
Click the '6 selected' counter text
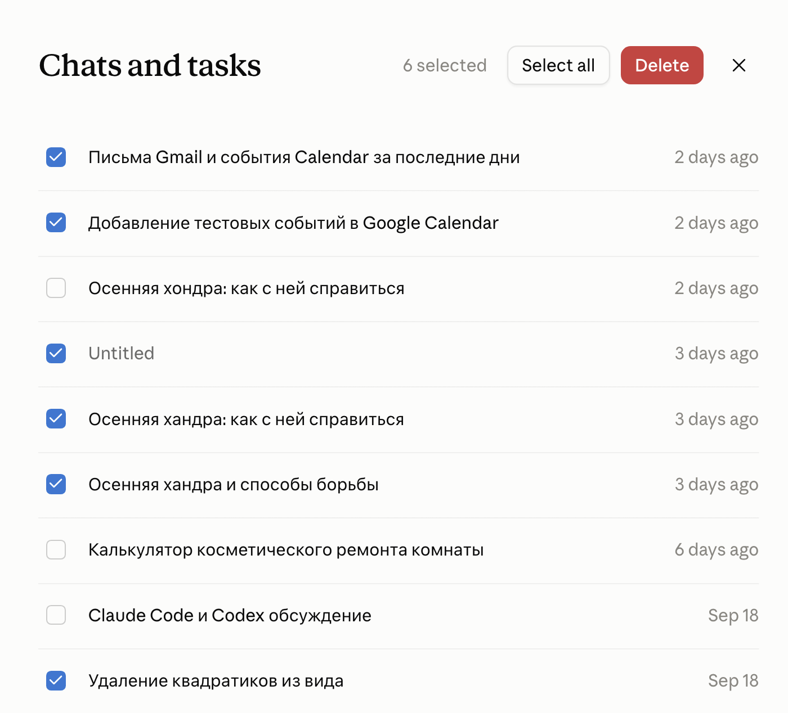click(445, 65)
